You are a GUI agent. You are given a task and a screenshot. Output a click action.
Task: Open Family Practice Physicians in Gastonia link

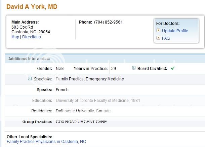pos(46,142)
